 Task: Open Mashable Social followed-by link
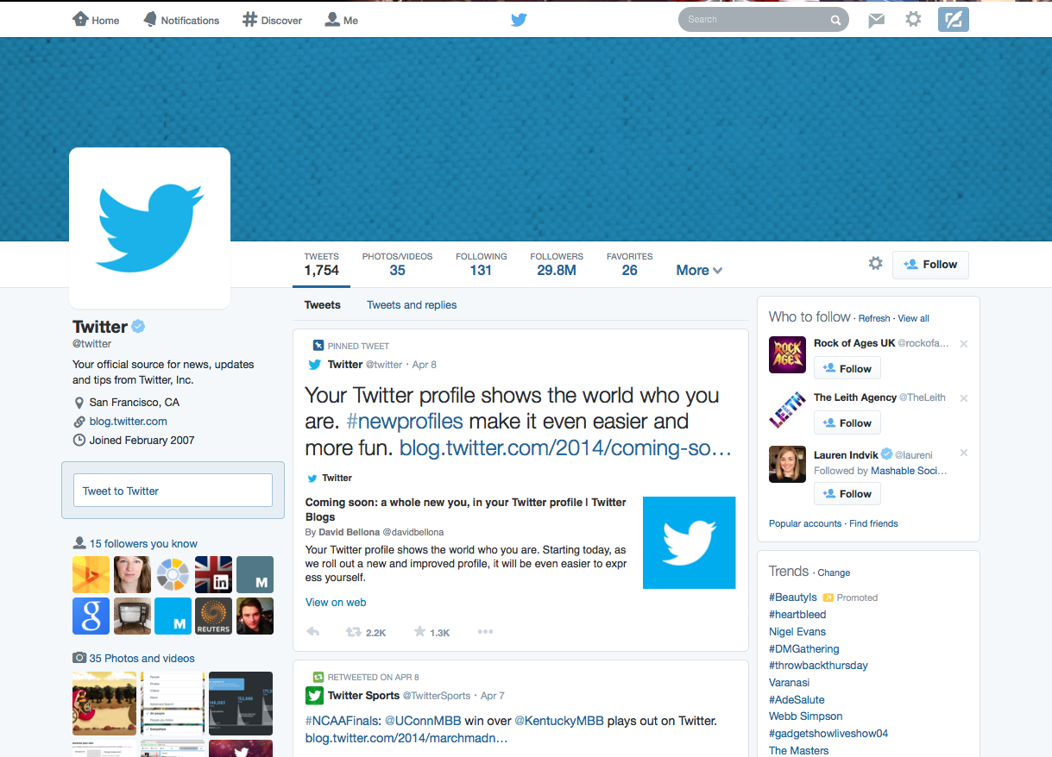(x=909, y=472)
